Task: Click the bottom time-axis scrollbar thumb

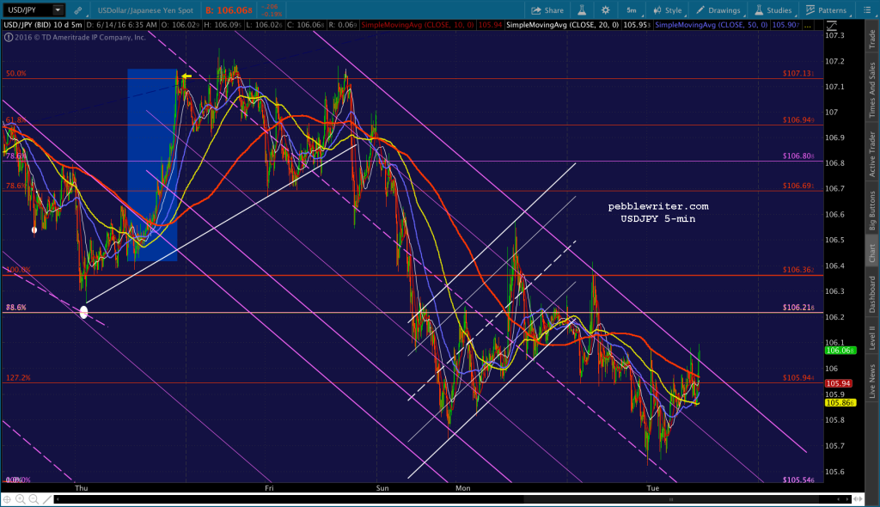Action: pyautogui.click(x=671, y=499)
